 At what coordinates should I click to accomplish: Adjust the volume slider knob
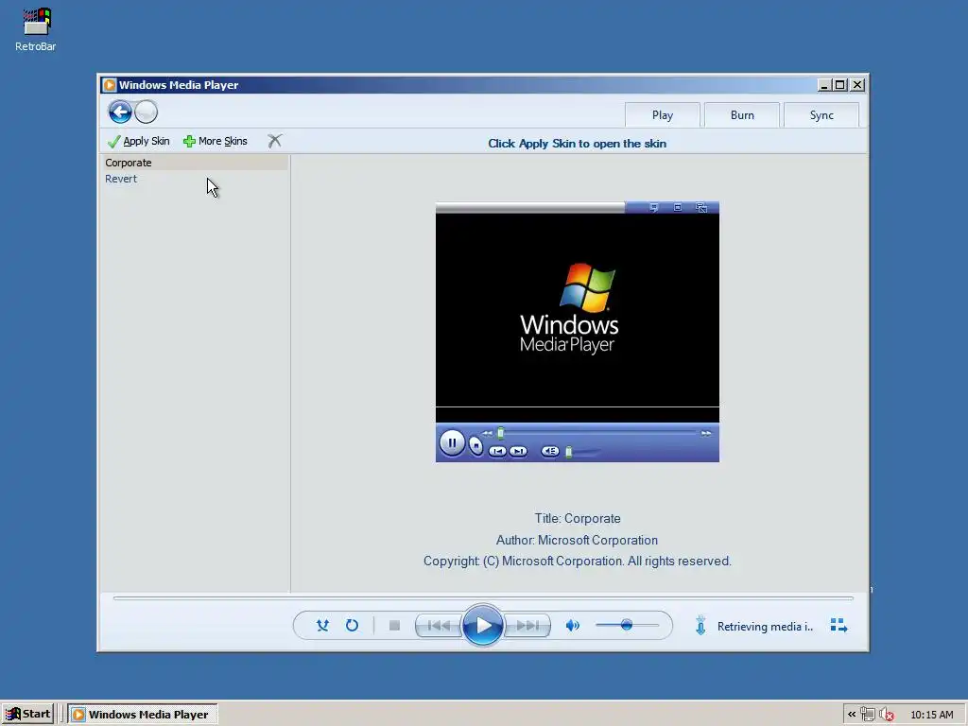pos(627,625)
